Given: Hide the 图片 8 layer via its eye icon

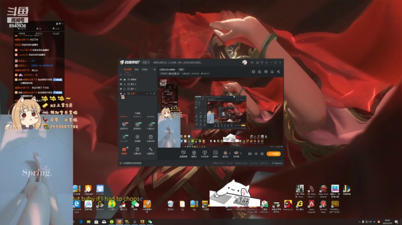Looking at the screenshot, I should point(121,84).
